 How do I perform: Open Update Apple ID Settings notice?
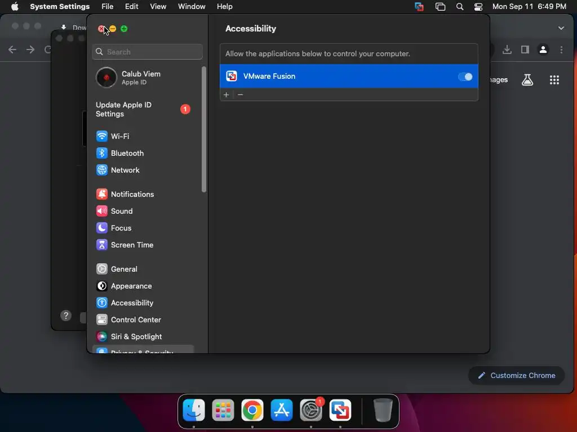(143, 110)
